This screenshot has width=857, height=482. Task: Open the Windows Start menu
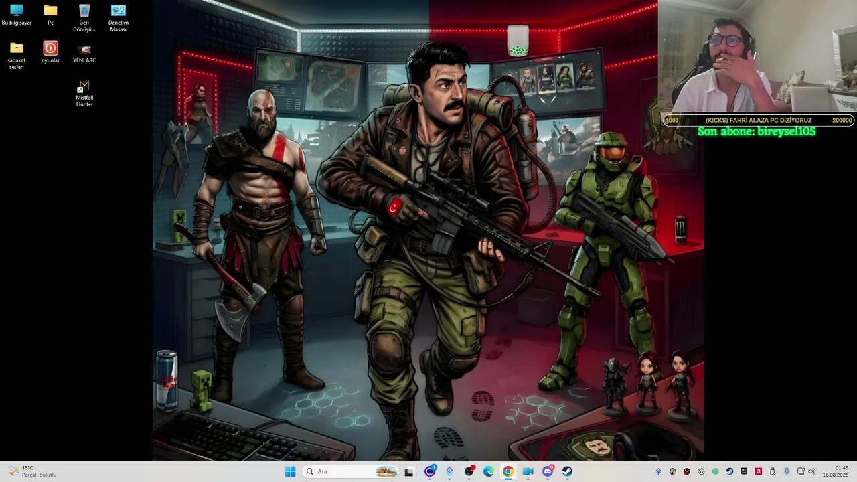point(290,471)
